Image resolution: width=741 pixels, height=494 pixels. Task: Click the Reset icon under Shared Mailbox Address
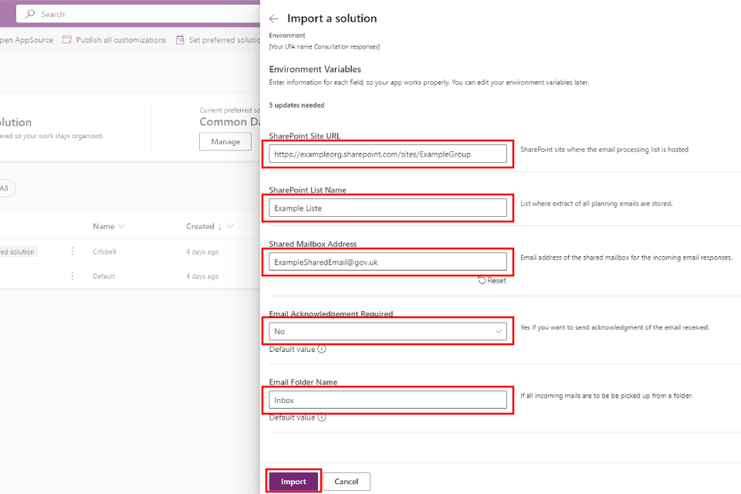(482, 280)
